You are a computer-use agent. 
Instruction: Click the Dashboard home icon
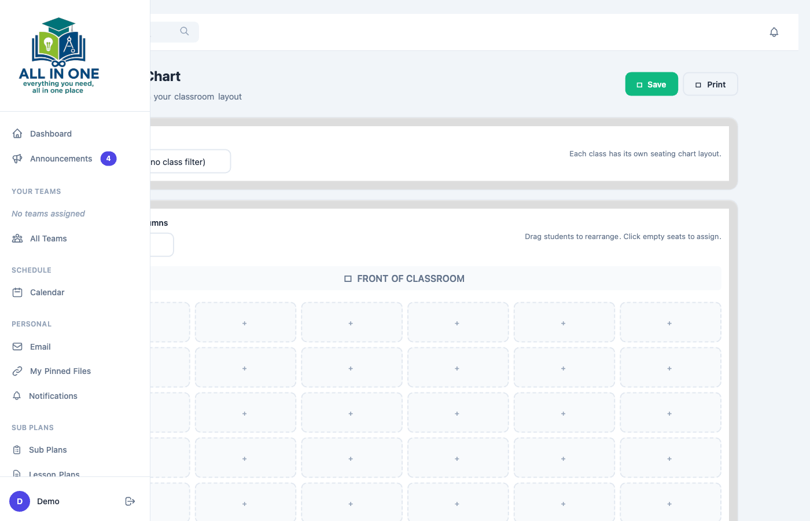[x=17, y=134]
